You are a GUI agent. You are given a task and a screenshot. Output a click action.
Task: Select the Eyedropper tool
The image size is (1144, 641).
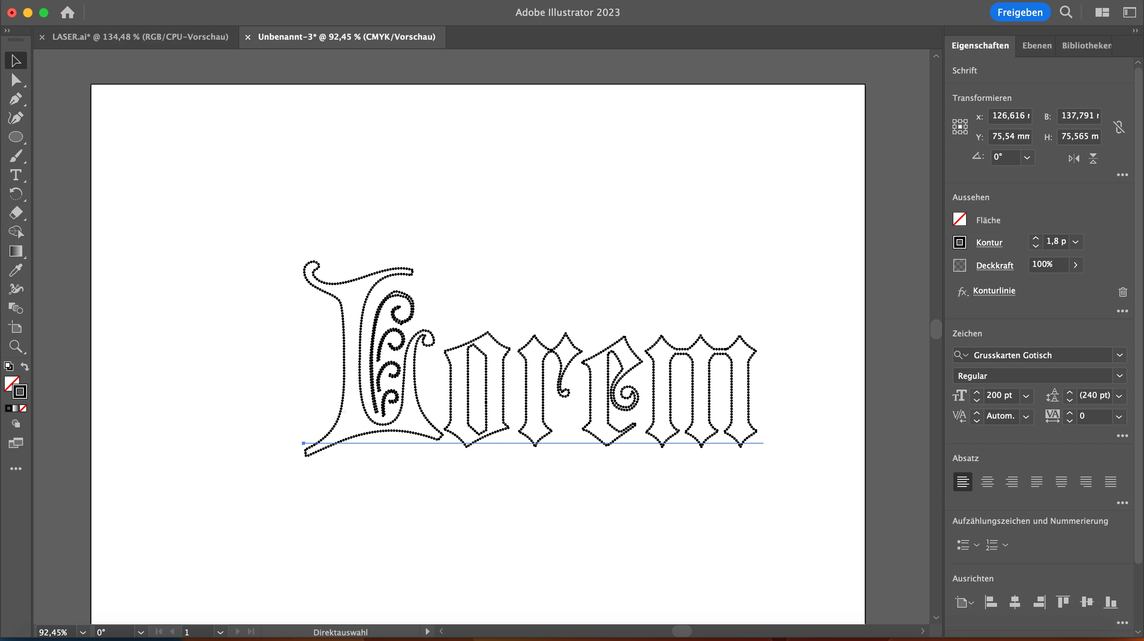tap(15, 270)
